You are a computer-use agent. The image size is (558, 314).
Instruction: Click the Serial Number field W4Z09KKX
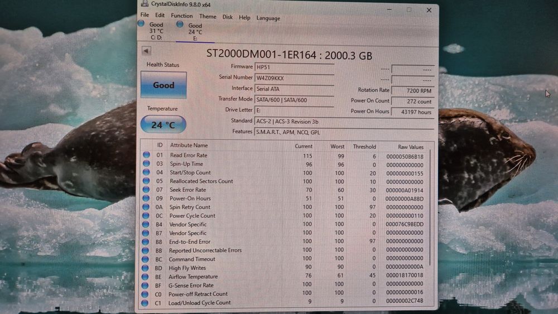294,78
